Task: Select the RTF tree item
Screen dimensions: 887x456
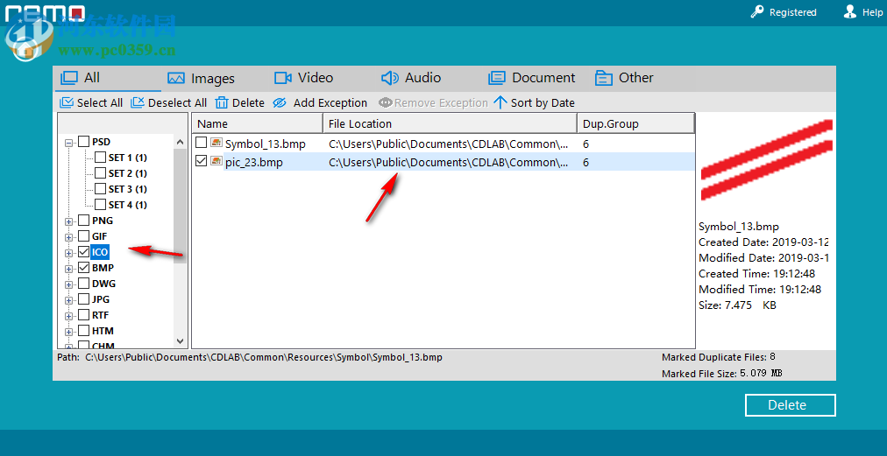Action: click(x=101, y=315)
